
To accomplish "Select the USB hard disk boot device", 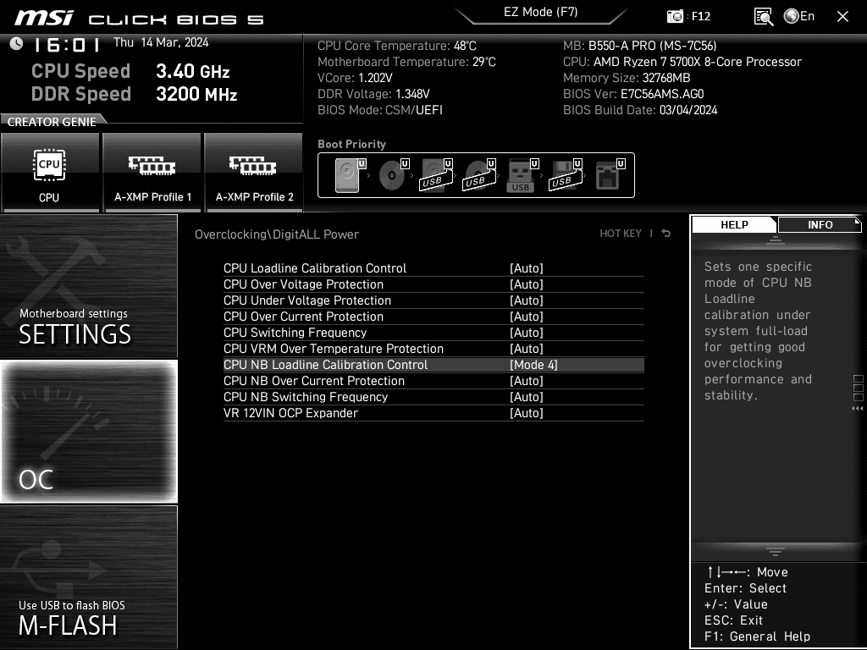I will tap(436, 175).
